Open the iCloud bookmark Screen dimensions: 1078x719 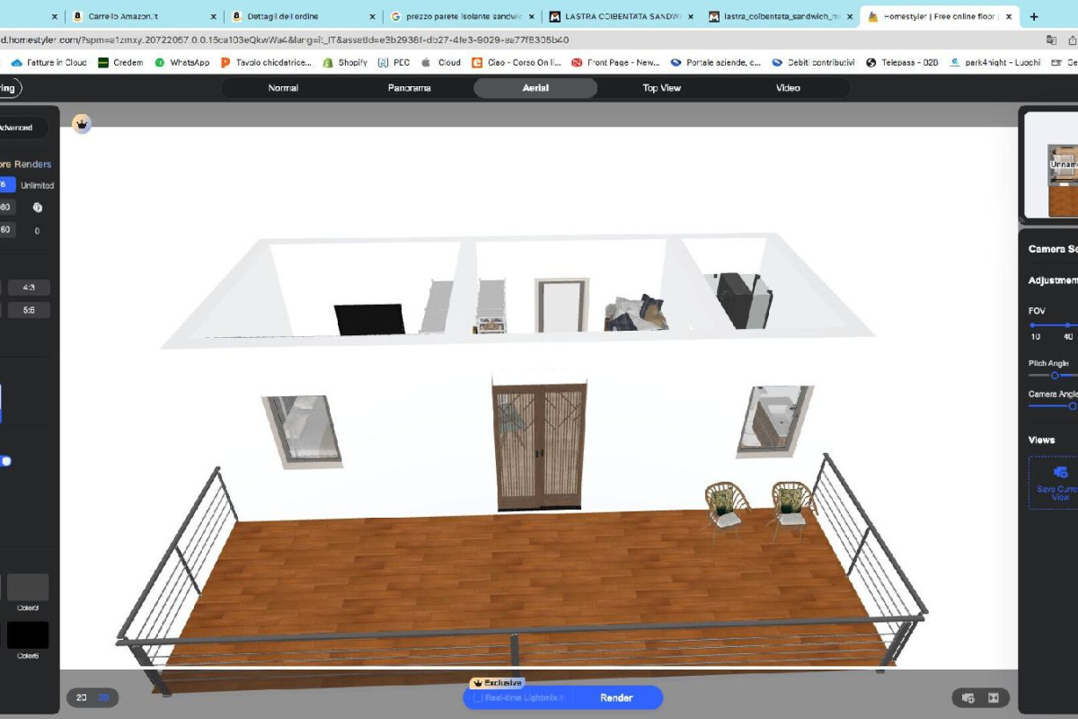coord(441,63)
